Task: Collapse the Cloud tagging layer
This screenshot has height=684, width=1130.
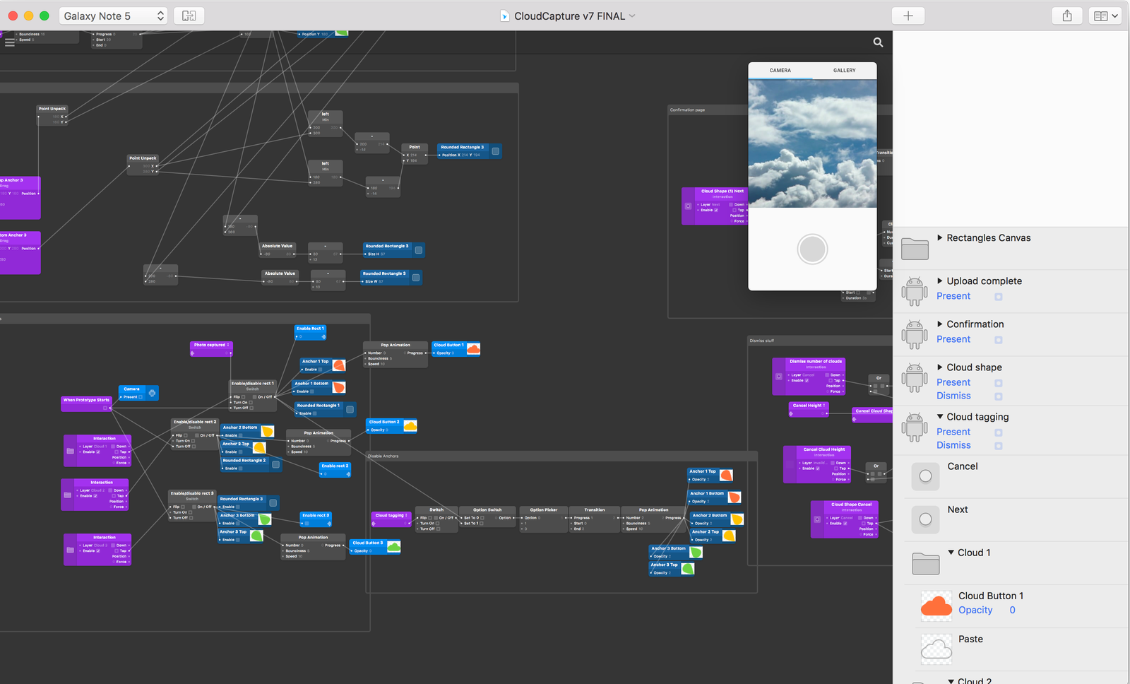Action: pyautogui.click(x=940, y=417)
